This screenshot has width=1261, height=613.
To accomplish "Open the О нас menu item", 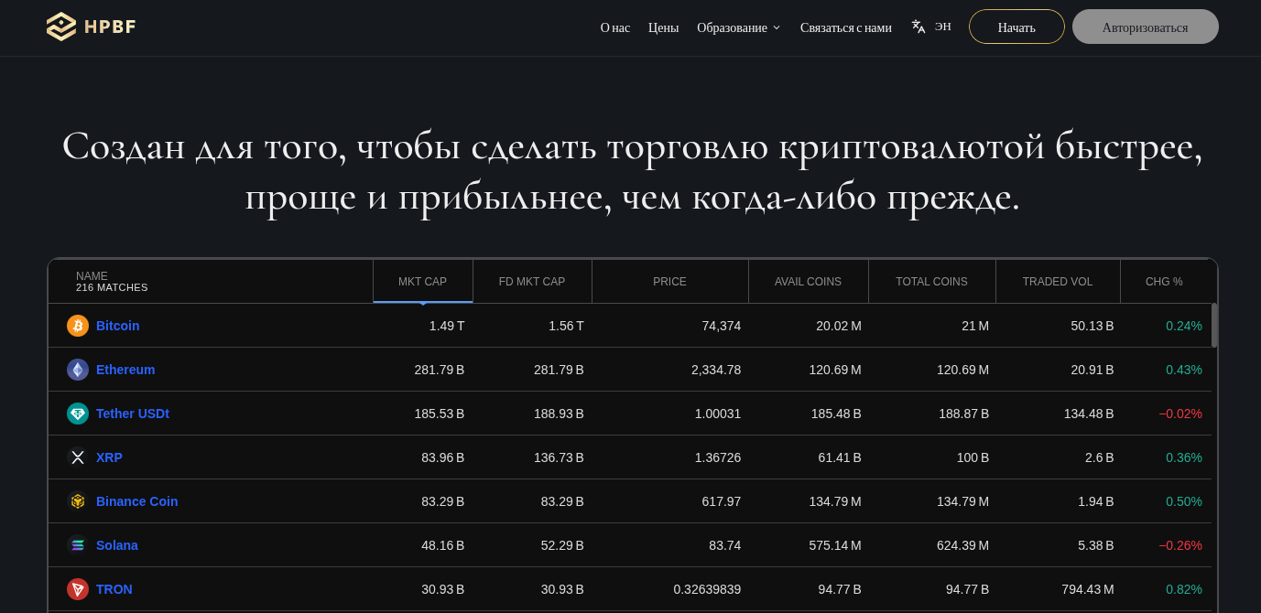I will click(614, 27).
